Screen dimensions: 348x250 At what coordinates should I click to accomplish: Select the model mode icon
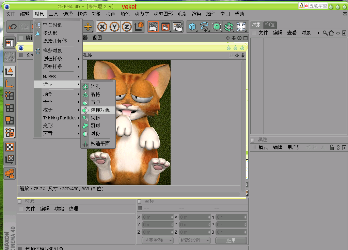click(10, 72)
